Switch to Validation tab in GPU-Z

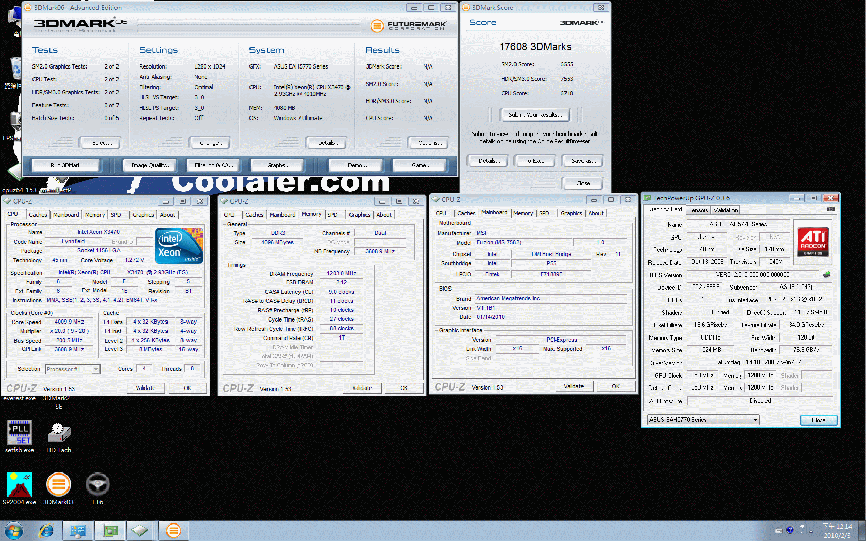pyautogui.click(x=725, y=210)
